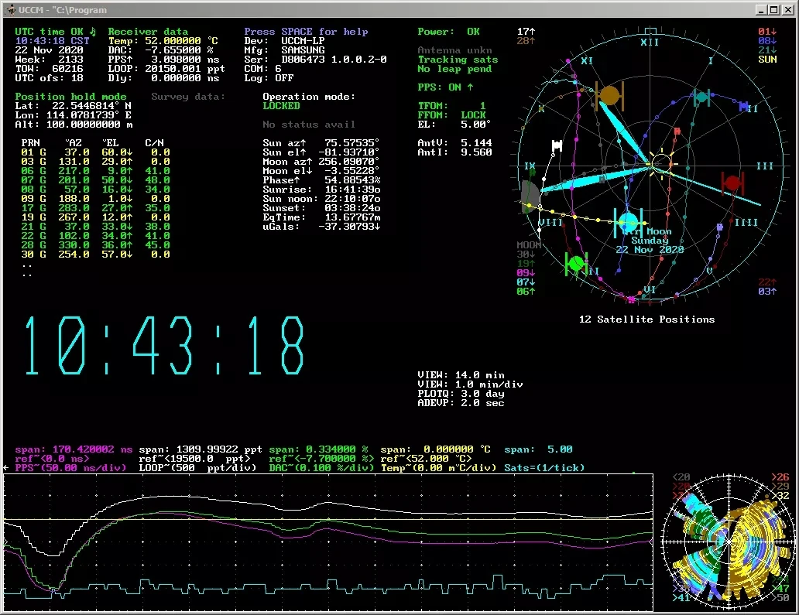The height and width of the screenshot is (615, 799).
Task: Click the 'Receiver data' header
Action: [x=148, y=32]
